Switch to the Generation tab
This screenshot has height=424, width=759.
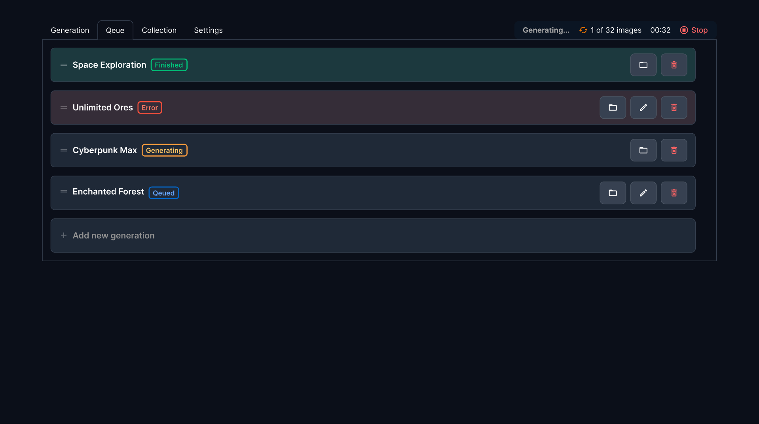point(70,30)
